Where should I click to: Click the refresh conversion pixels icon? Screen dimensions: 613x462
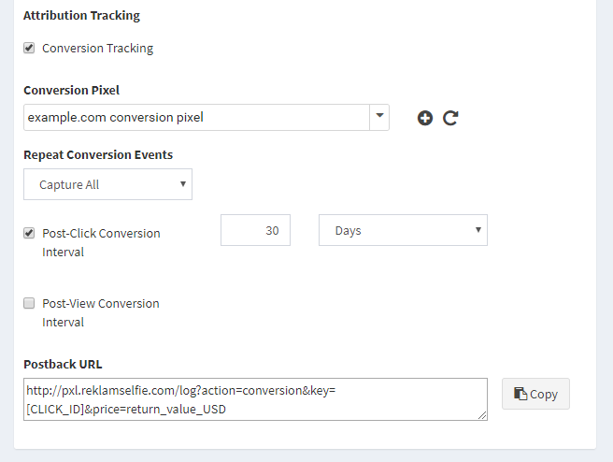click(x=450, y=118)
